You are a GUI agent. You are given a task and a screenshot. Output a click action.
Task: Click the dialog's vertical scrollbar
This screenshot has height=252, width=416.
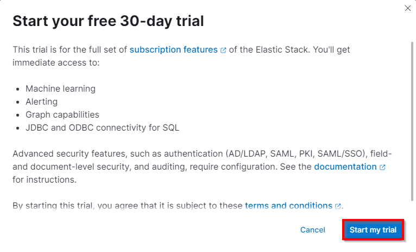412,121
